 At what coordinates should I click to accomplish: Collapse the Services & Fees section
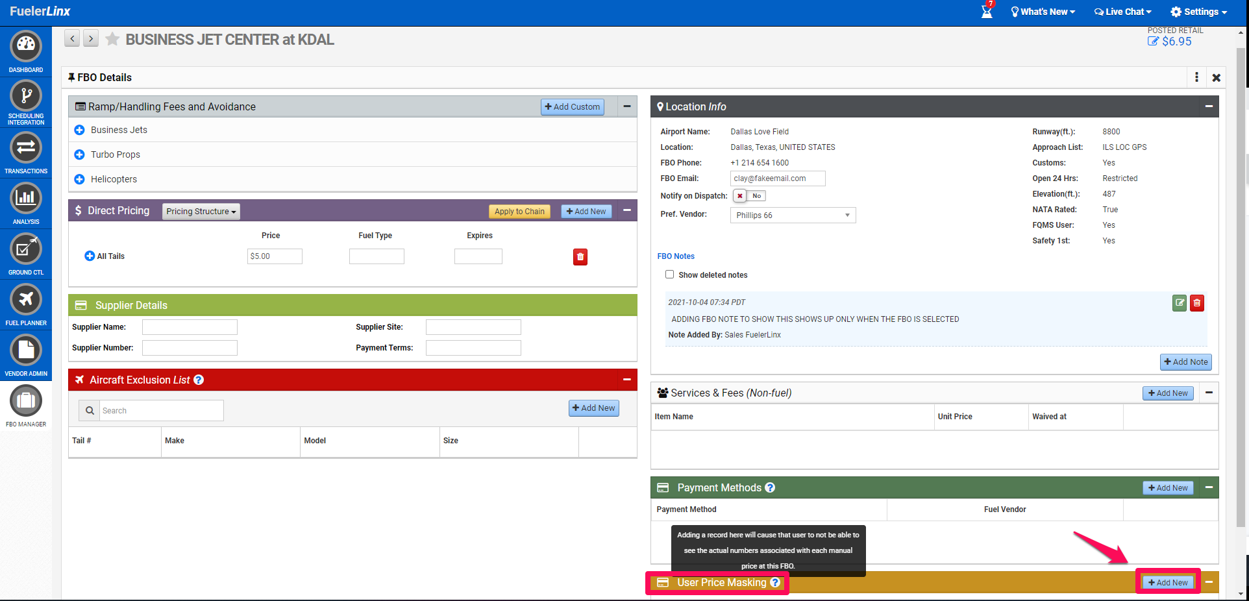tap(1209, 393)
